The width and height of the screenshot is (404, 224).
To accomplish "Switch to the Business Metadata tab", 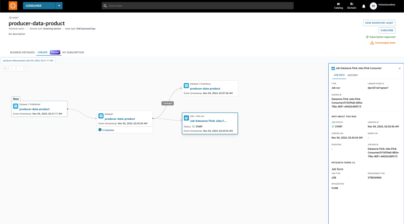I will [22, 53].
